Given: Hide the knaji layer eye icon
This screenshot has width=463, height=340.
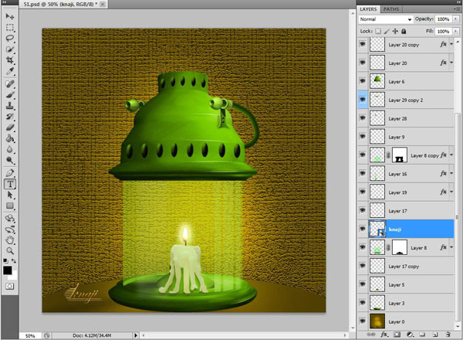Looking at the screenshot, I should (x=363, y=229).
